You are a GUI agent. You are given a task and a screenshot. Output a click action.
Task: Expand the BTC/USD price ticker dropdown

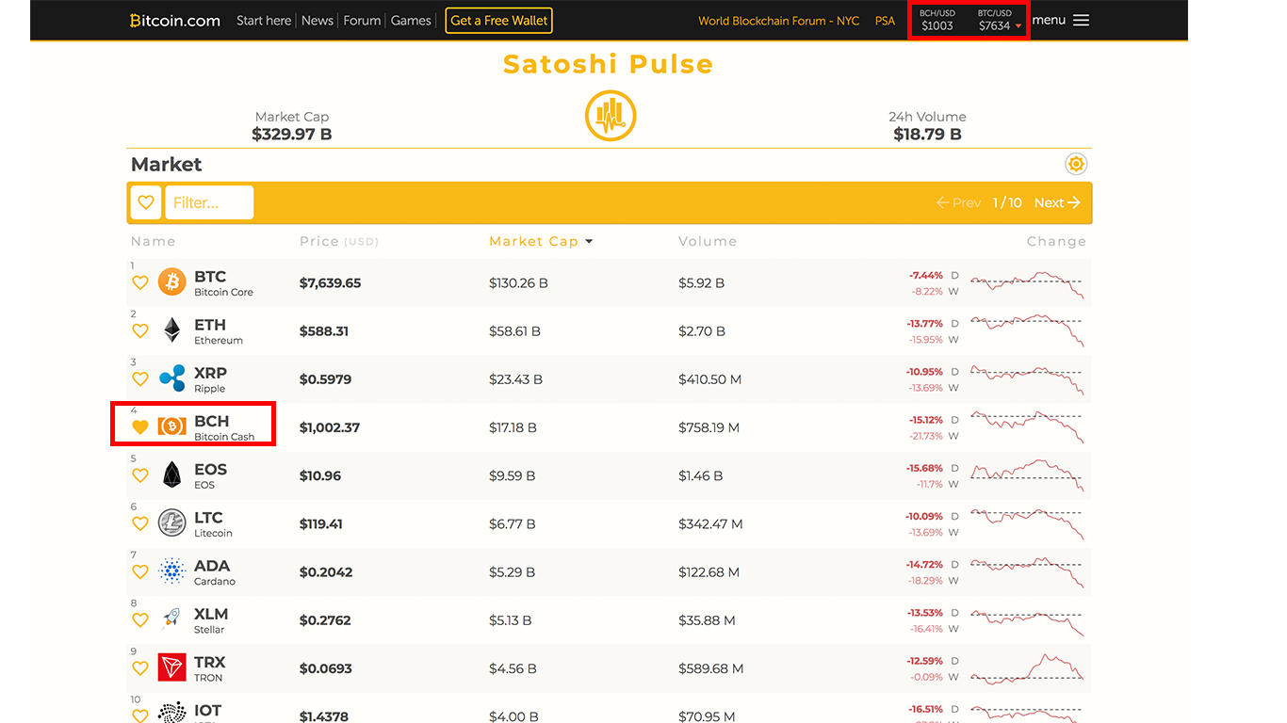point(1018,26)
